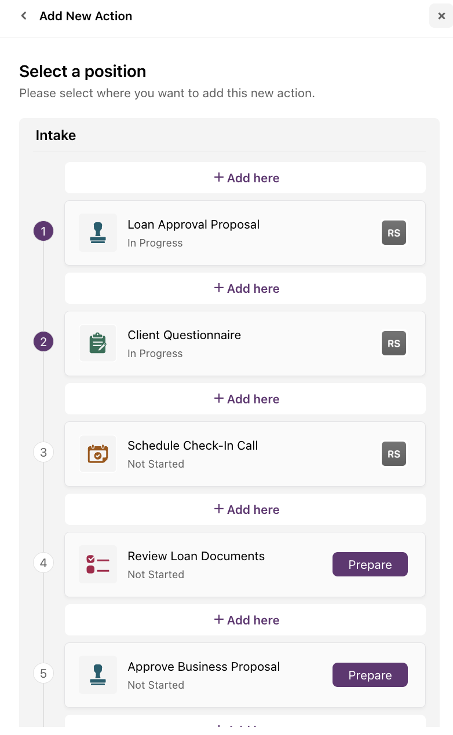Click the stamp icon for Loan Approval Proposal

pyautogui.click(x=98, y=233)
